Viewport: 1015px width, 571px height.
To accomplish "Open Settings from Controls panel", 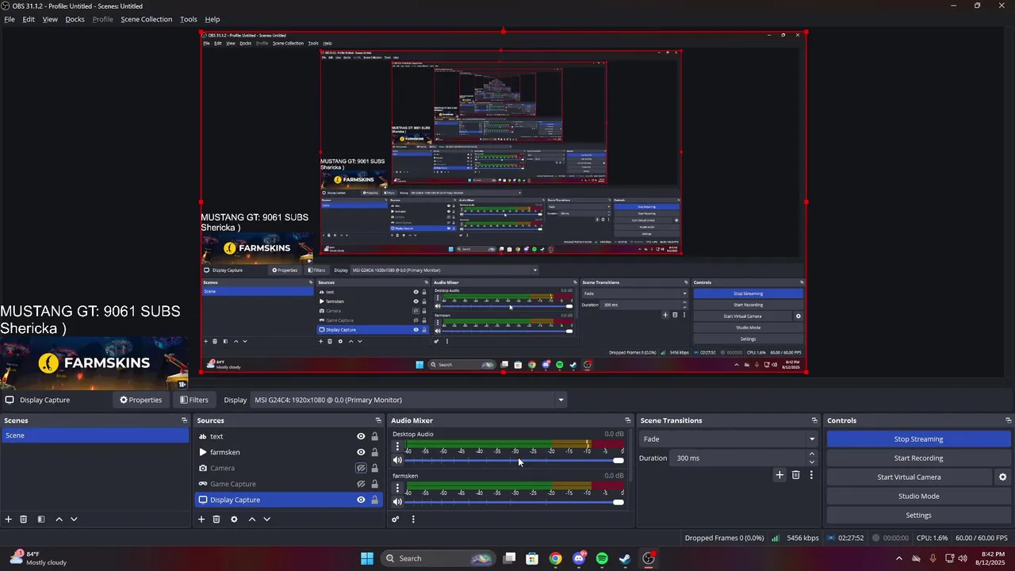I will point(918,515).
